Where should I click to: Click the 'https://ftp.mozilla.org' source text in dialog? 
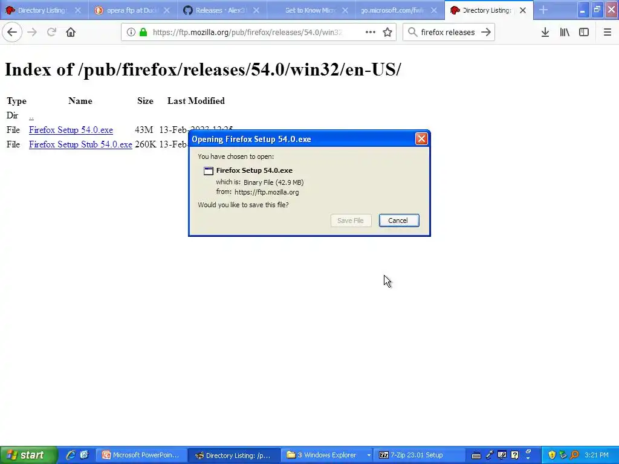tap(267, 192)
